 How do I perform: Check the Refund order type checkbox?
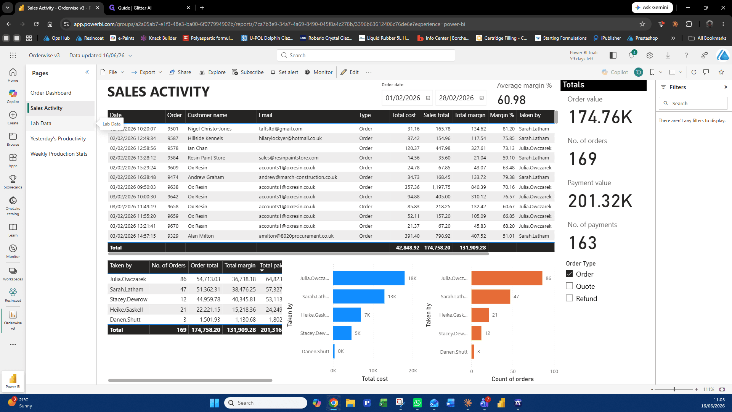pos(570,298)
